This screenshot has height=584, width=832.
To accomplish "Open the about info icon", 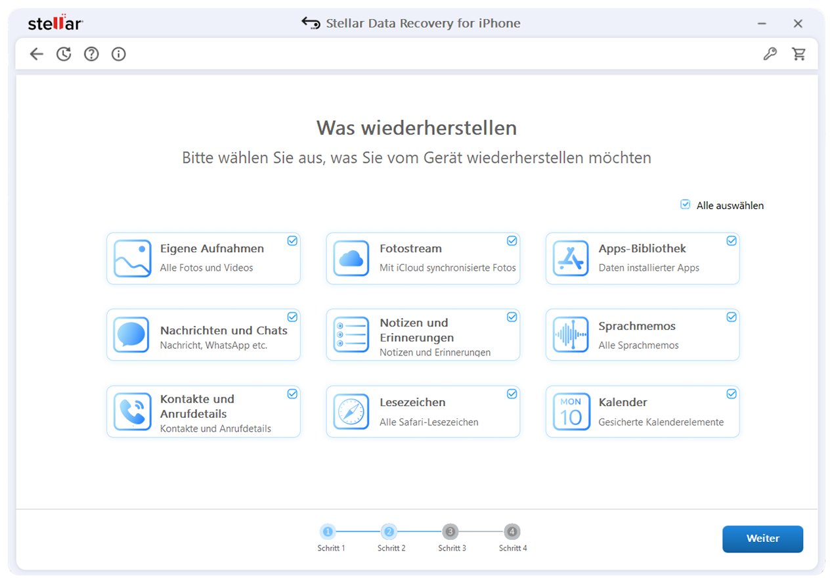I will click(x=118, y=54).
